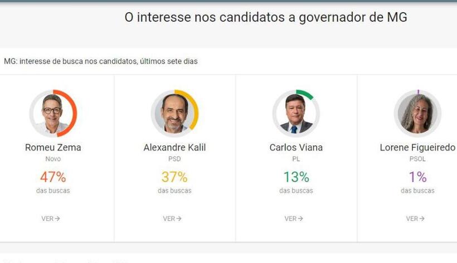
Task: Select the Romeu Zema name label
Action: 53,147
